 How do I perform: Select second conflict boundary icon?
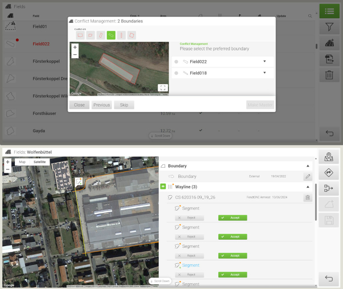[90, 35]
